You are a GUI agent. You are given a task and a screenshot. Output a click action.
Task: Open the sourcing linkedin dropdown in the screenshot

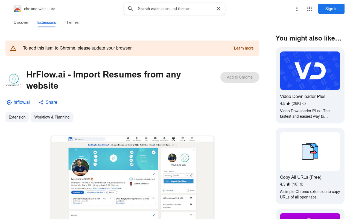coord(176,175)
